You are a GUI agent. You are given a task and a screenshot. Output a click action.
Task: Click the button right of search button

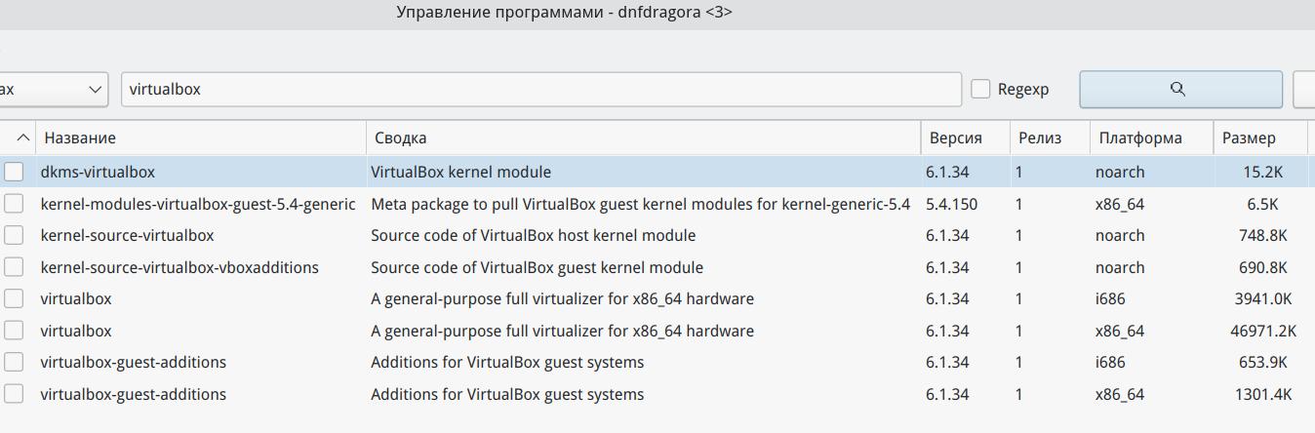pos(1304,89)
